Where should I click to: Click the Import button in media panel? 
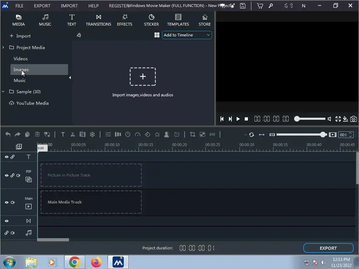[20, 36]
